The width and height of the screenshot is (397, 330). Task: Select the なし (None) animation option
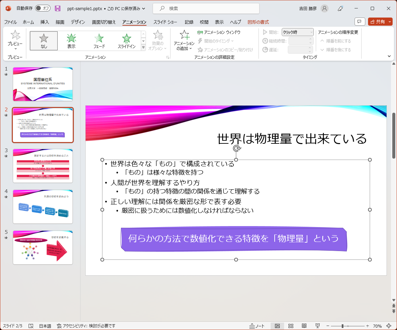(x=44, y=41)
